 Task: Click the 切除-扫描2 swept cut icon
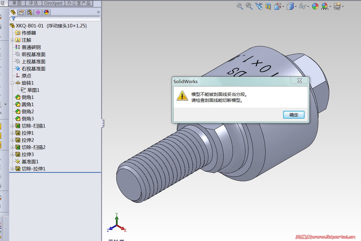(x=18, y=147)
